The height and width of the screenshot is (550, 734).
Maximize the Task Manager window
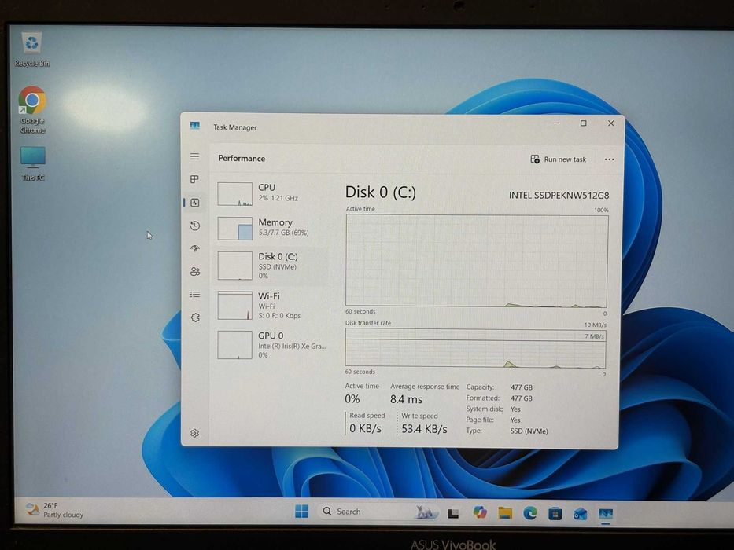pyautogui.click(x=583, y=123)
